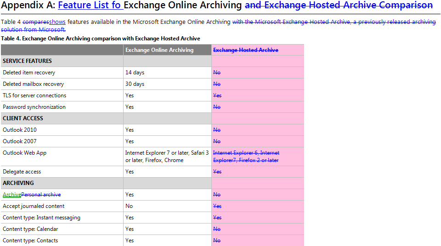This screenshot has width=441, height=246.
Task: Click struck-through "No" in Outlook 2007 row
Action: (x=217, y=141)
